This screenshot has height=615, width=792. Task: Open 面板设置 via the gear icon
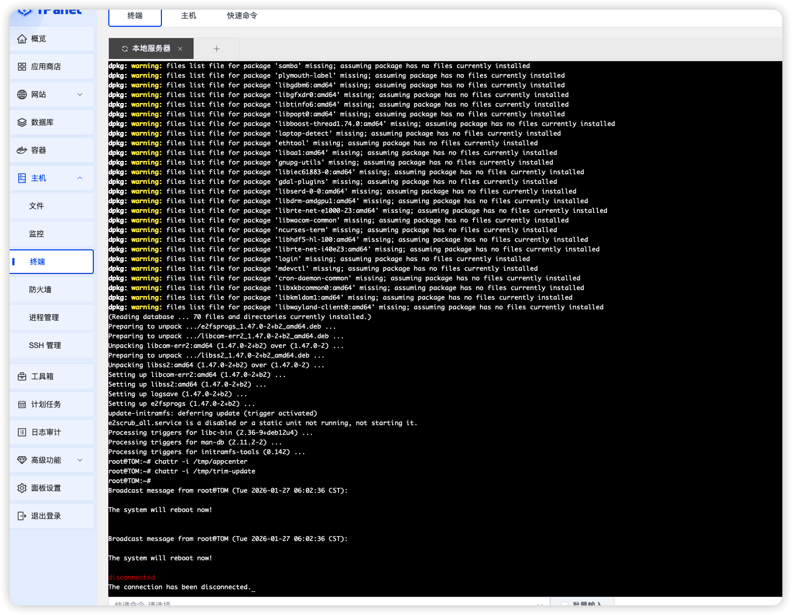tap(22, 488)
